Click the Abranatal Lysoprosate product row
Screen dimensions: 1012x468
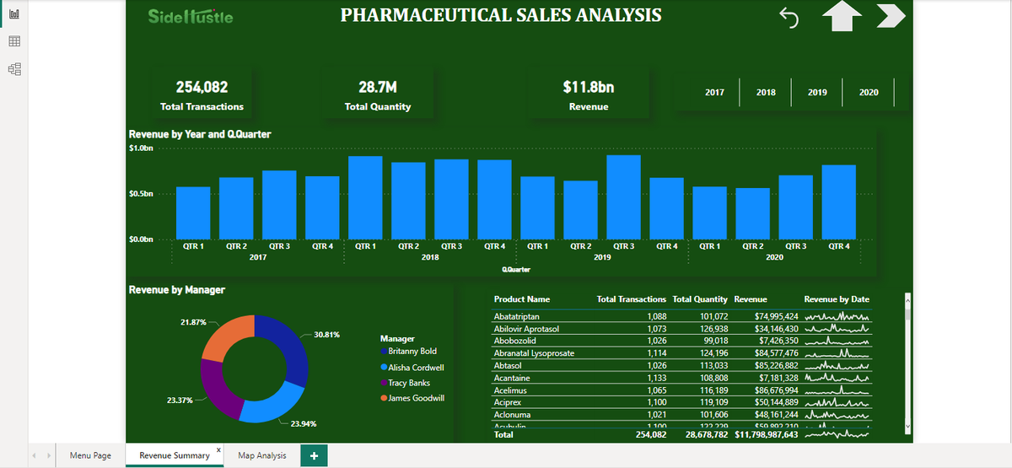pyautogui.click(x=683, y=353)
